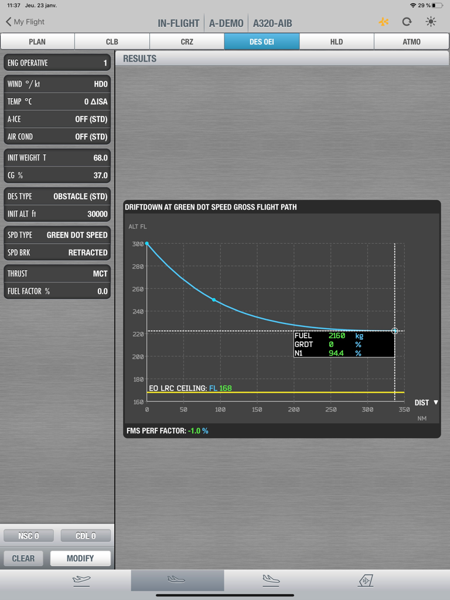
Task: Select the chart cursor circle marker
Action: [395, 331]
